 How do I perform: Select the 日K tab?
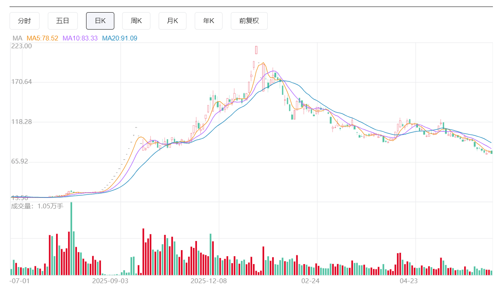click(x=100, y=21)
